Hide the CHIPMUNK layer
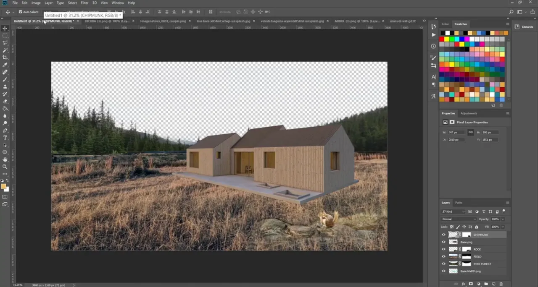Image resolution: width=538 pixels, height=287 pixels. (x=443, y=235)
